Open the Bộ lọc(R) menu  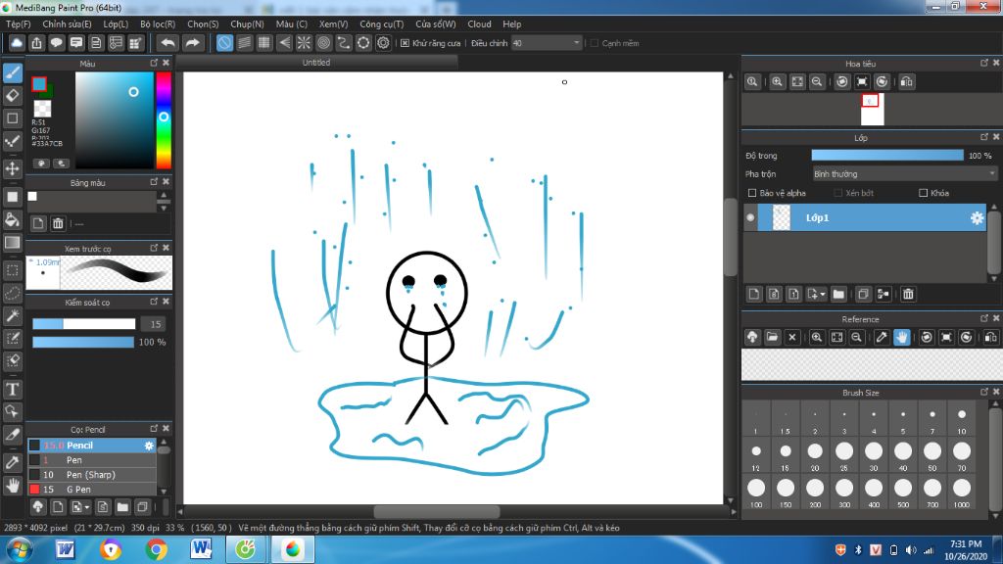(x=158, y=23)
